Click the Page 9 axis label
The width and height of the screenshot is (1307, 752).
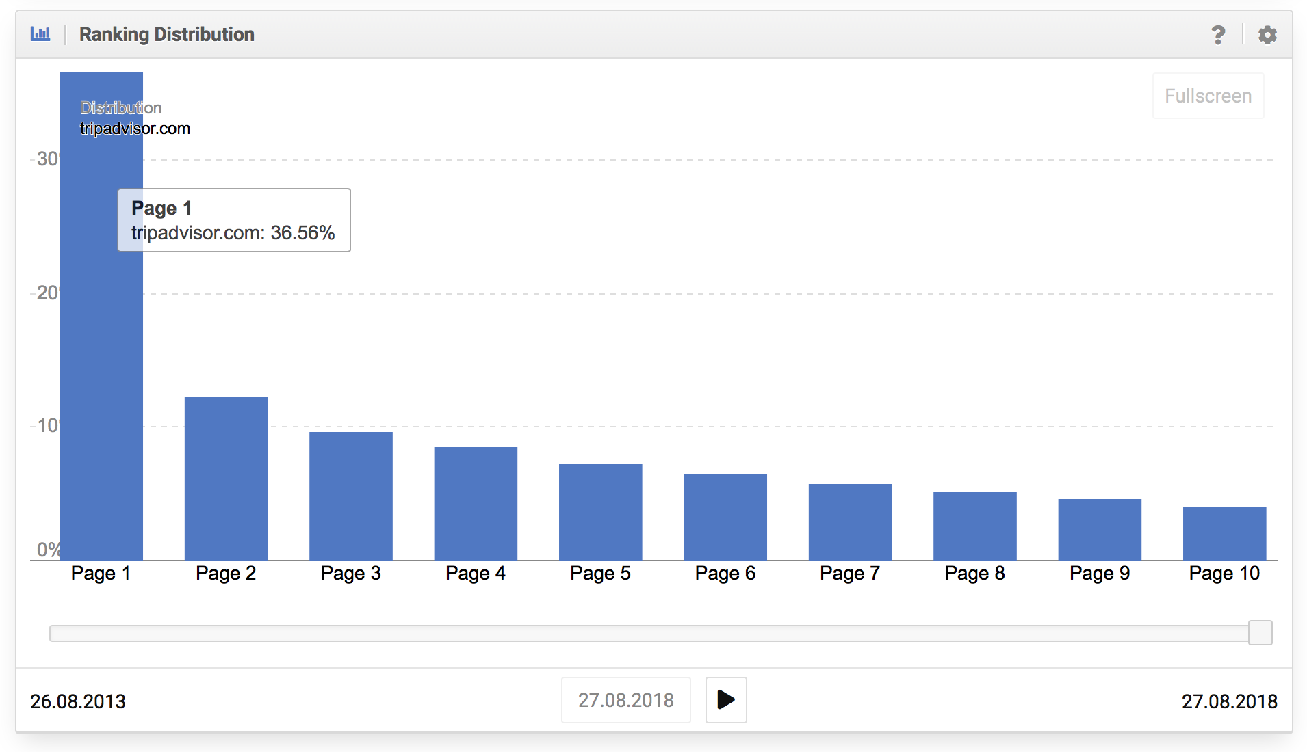[1100, 573]
